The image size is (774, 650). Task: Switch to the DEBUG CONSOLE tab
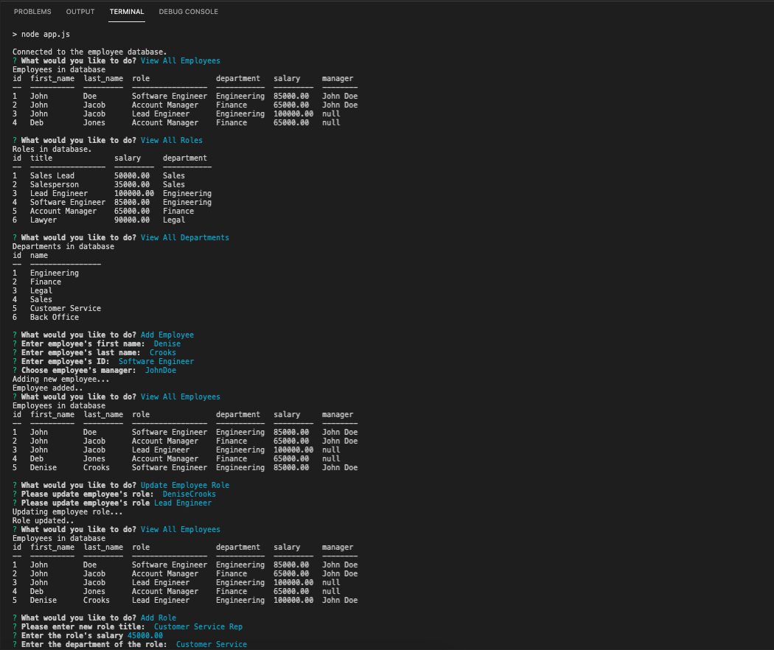point(188,12)
